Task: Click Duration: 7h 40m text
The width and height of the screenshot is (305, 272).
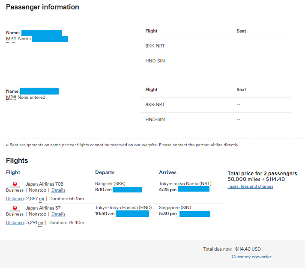Action: pos(66,222)
